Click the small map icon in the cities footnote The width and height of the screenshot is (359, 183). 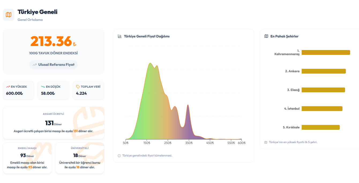(x=266, y=142)
